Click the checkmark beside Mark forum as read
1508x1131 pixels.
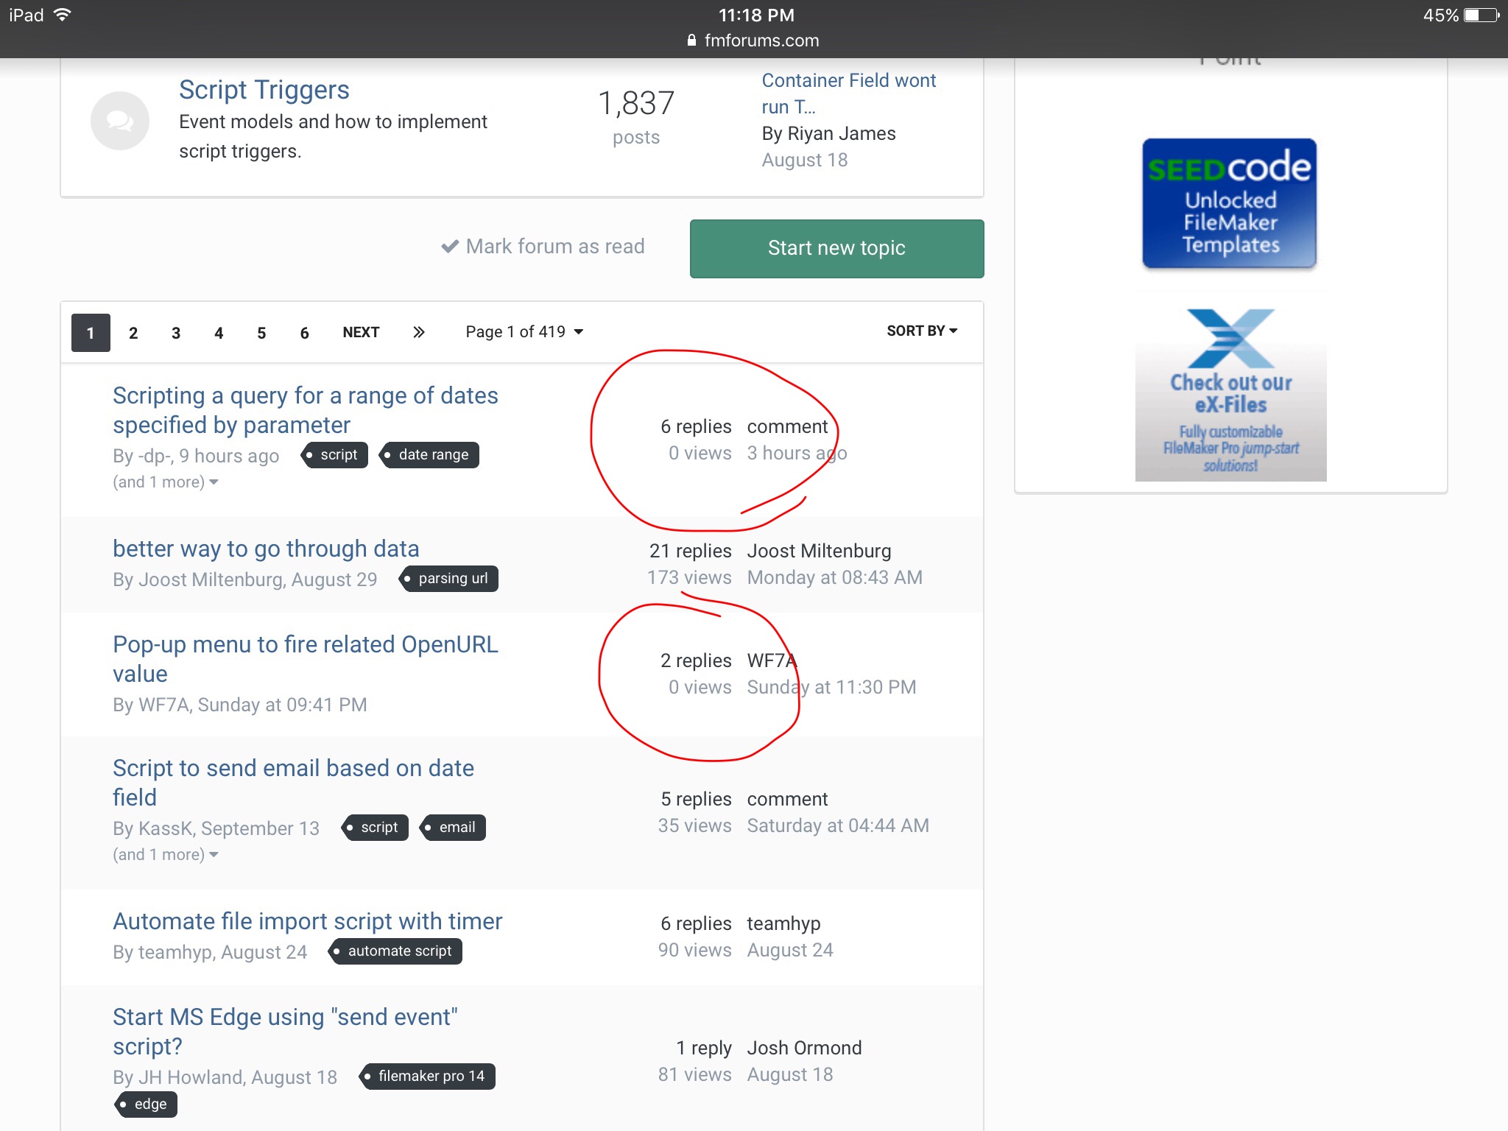(x=450, y=247)
